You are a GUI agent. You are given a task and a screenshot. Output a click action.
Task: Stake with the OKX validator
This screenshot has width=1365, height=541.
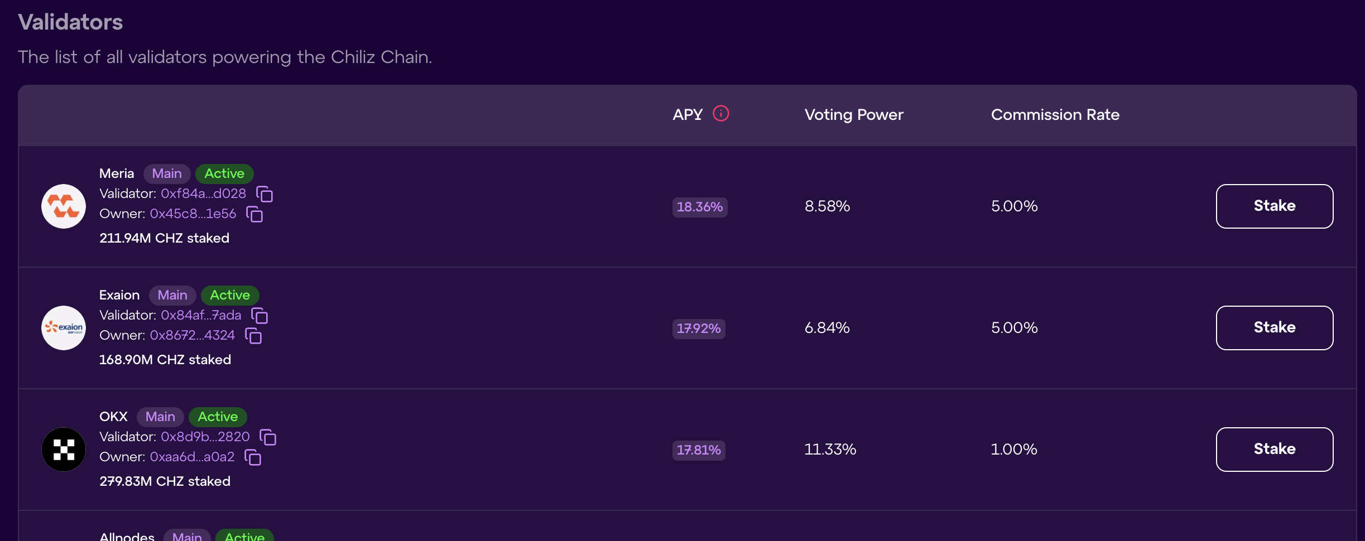click(1274, 450)
